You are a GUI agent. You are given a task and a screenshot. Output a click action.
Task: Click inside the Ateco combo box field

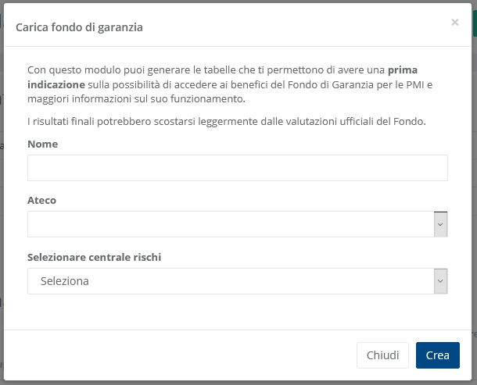pyautogui.click(x=231, y=224)
